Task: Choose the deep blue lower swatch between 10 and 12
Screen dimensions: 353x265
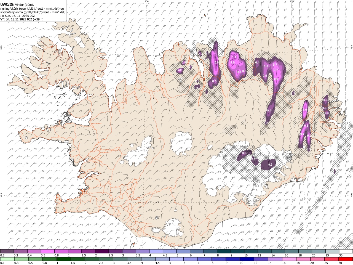Action: click(x=247, y=259)
